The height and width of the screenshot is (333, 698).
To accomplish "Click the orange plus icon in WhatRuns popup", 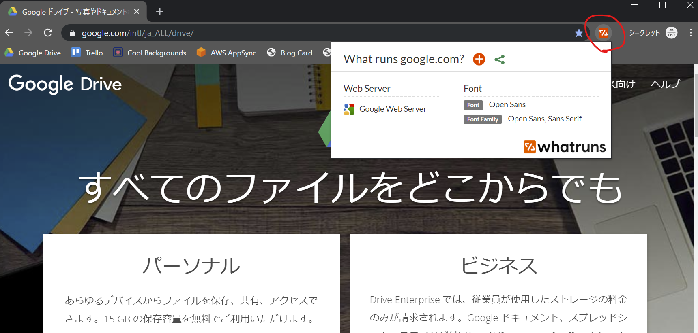I will click(x=479, y=59).
